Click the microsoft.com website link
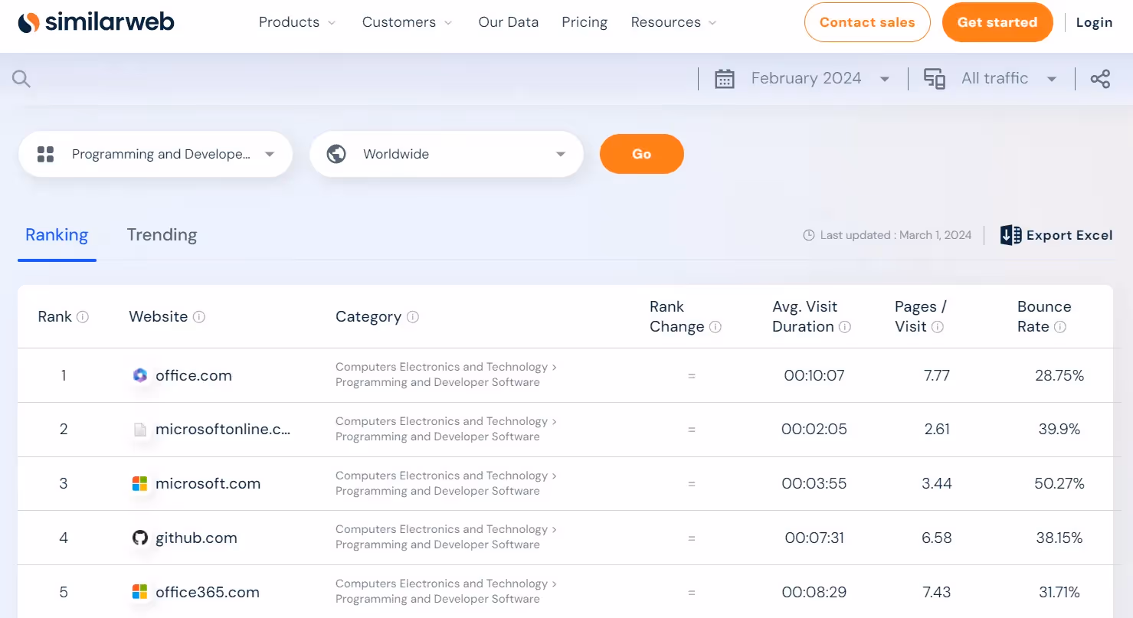 pos(207,483)
